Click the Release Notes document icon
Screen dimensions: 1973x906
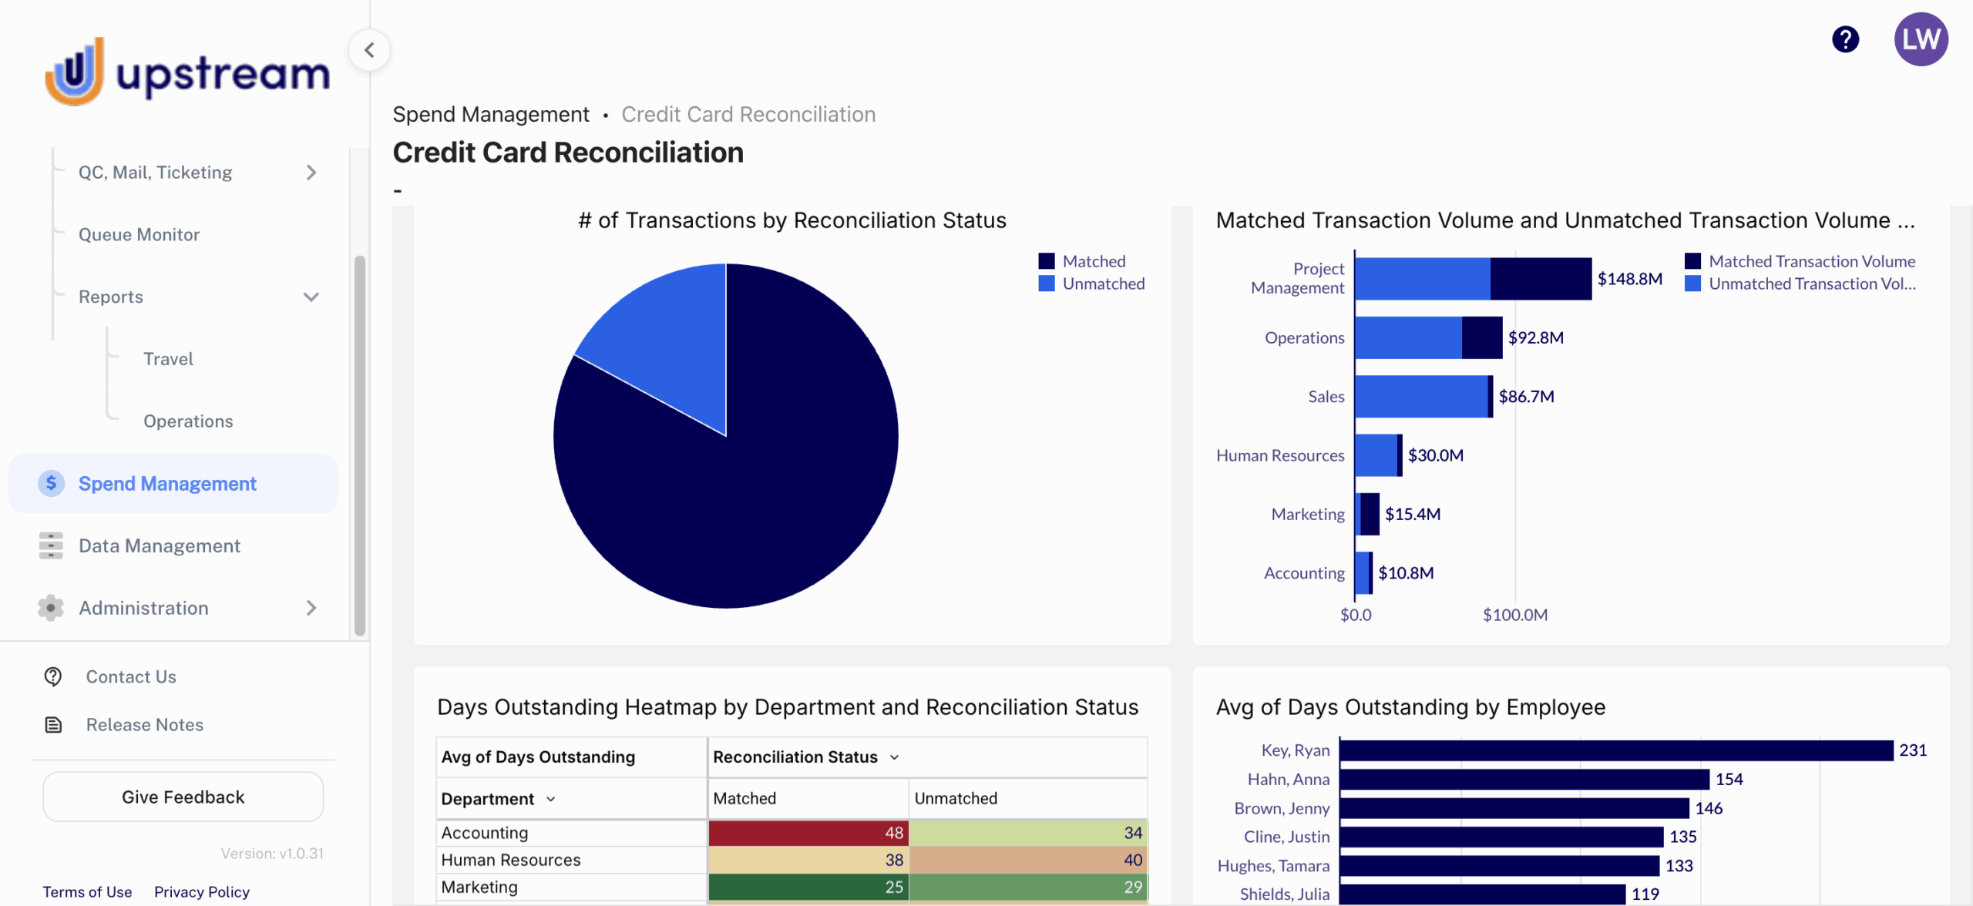[53, 725]
